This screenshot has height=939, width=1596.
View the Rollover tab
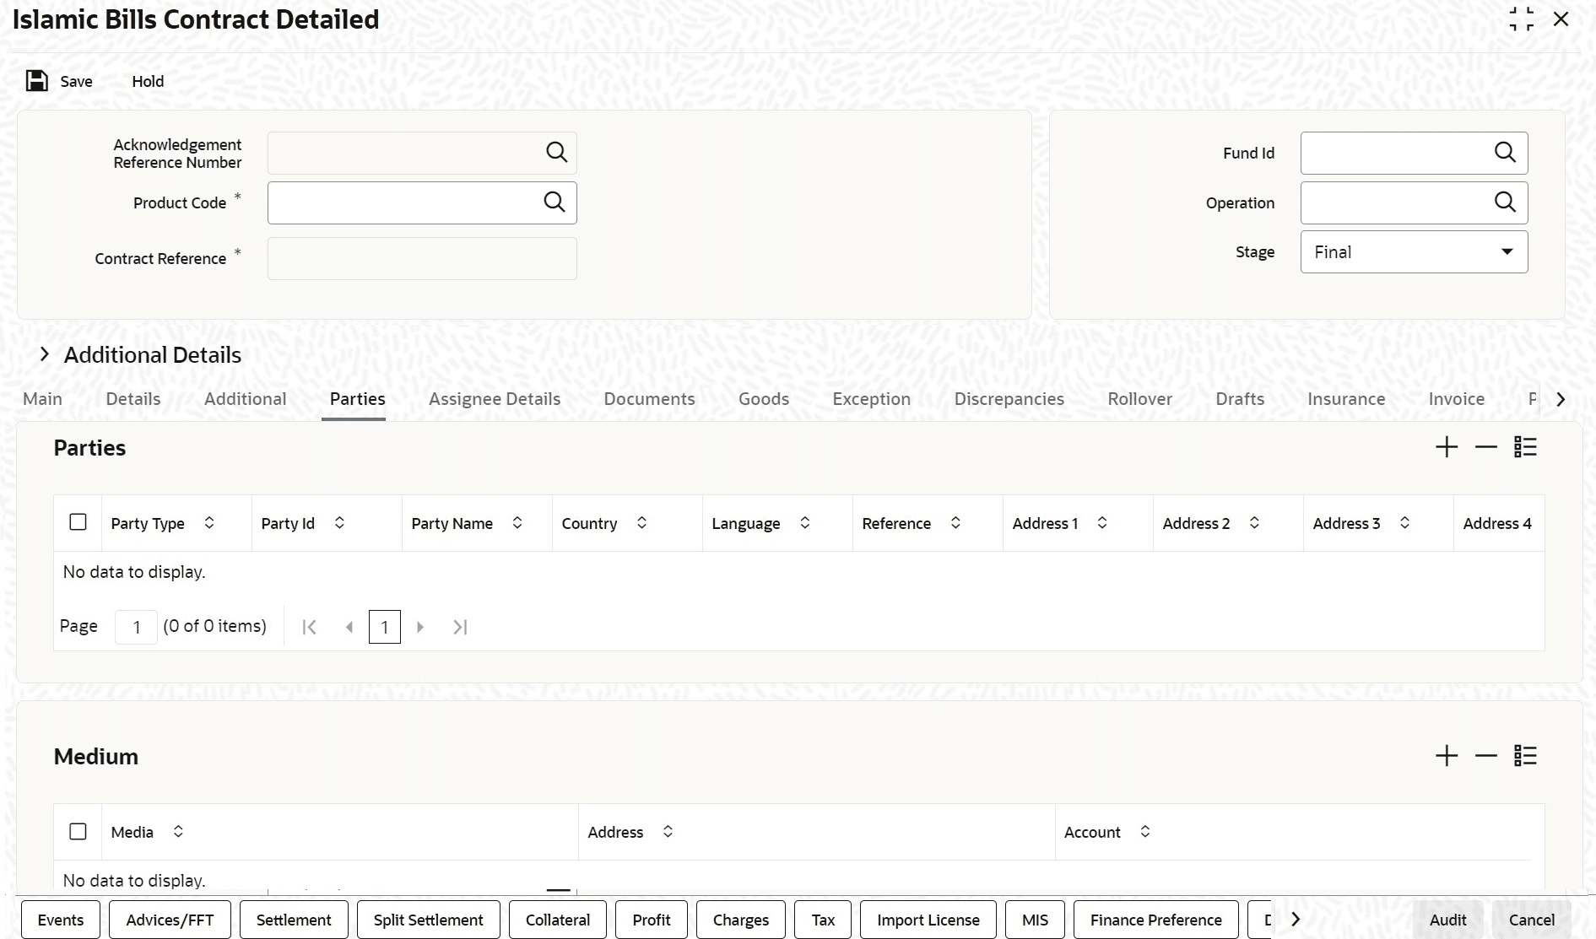tap(1140, 399)
